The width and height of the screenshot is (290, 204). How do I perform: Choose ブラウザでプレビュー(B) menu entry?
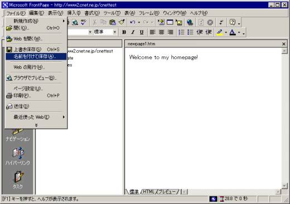coord(36,78)
